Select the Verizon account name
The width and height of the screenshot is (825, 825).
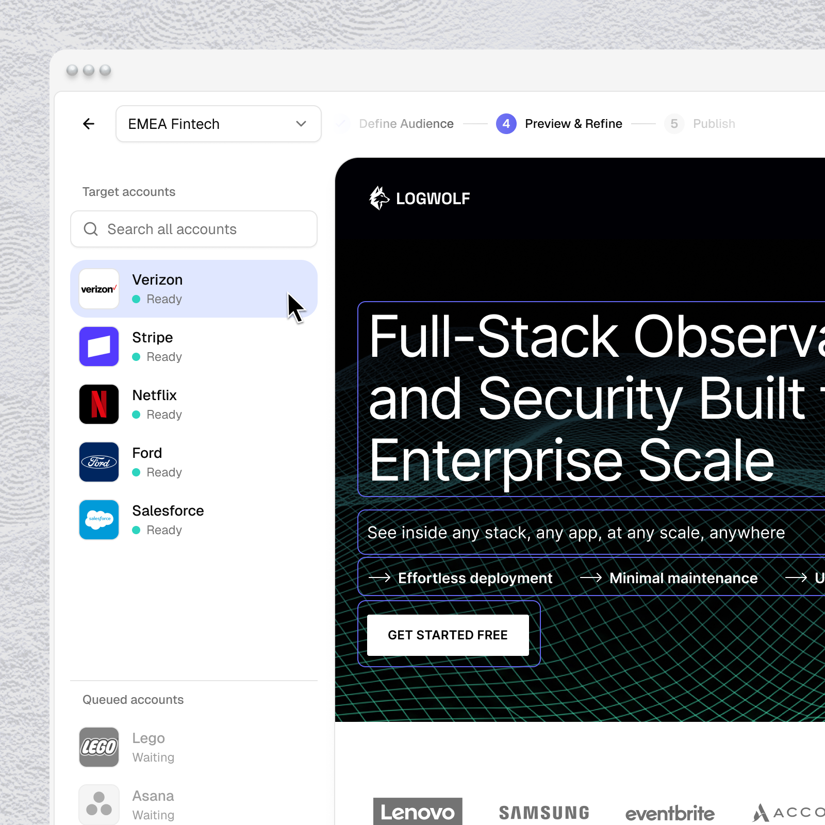coord(157,280)
